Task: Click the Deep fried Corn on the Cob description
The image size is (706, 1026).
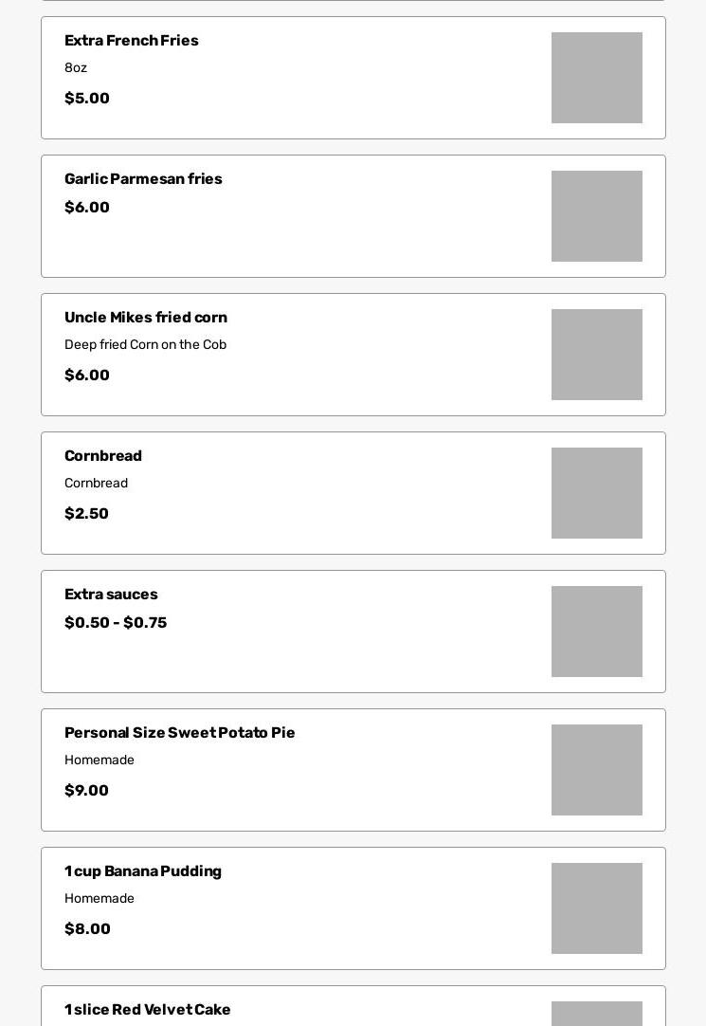Action: tap(145, 345)
